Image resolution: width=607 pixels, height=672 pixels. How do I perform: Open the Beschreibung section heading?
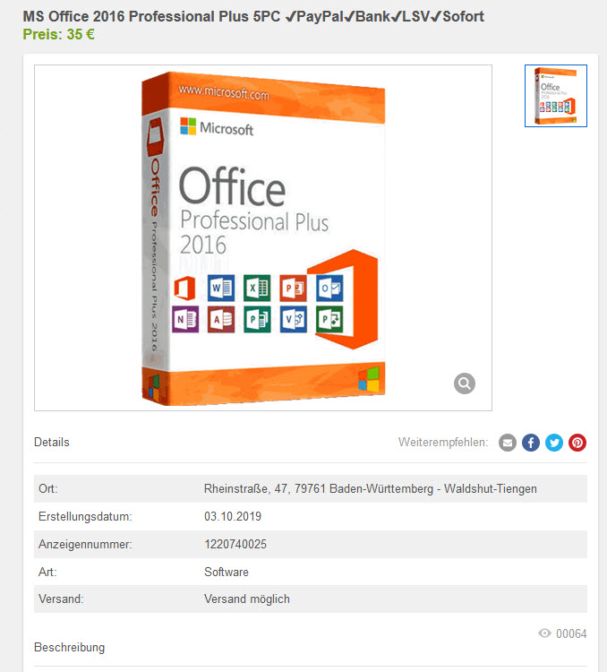[x=70, y=647]
